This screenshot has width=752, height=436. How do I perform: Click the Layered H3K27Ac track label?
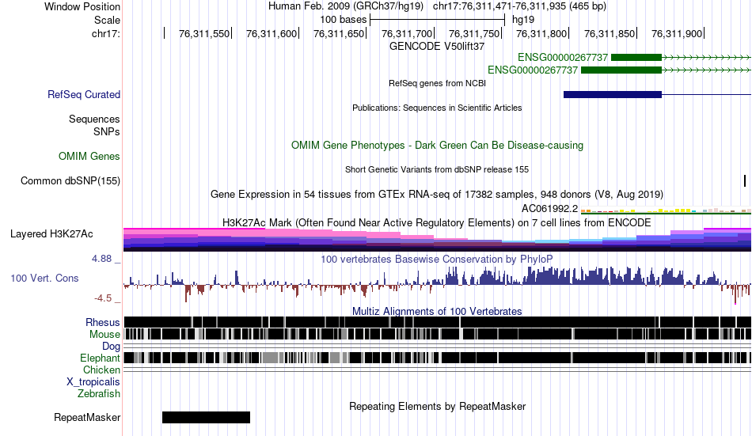pos(51,234)
